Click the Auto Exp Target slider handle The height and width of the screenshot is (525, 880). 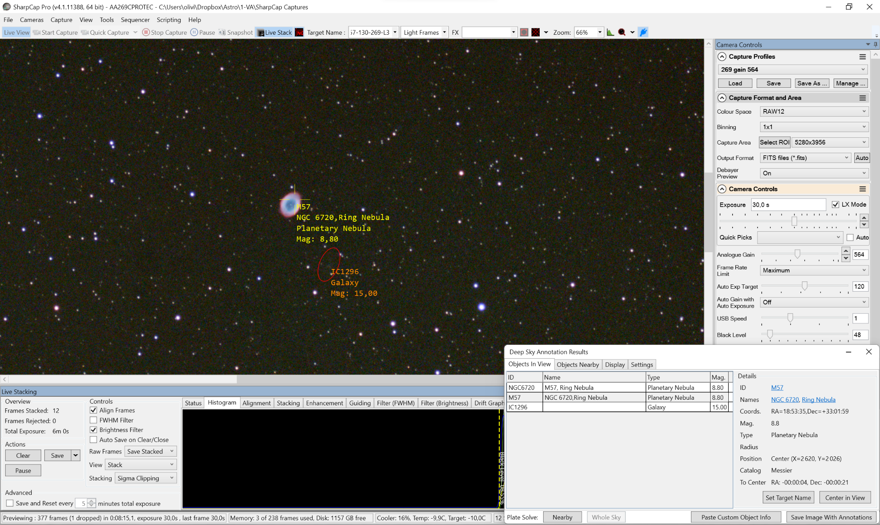pos(804,286)
